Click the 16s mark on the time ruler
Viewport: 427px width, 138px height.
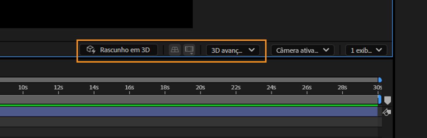(x=130, y=87)
